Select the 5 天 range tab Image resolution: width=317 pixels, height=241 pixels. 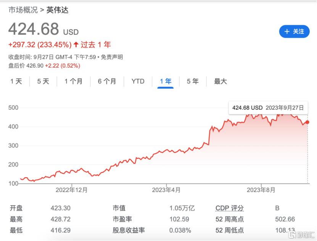pyautogui.click(x=43, y=81)
